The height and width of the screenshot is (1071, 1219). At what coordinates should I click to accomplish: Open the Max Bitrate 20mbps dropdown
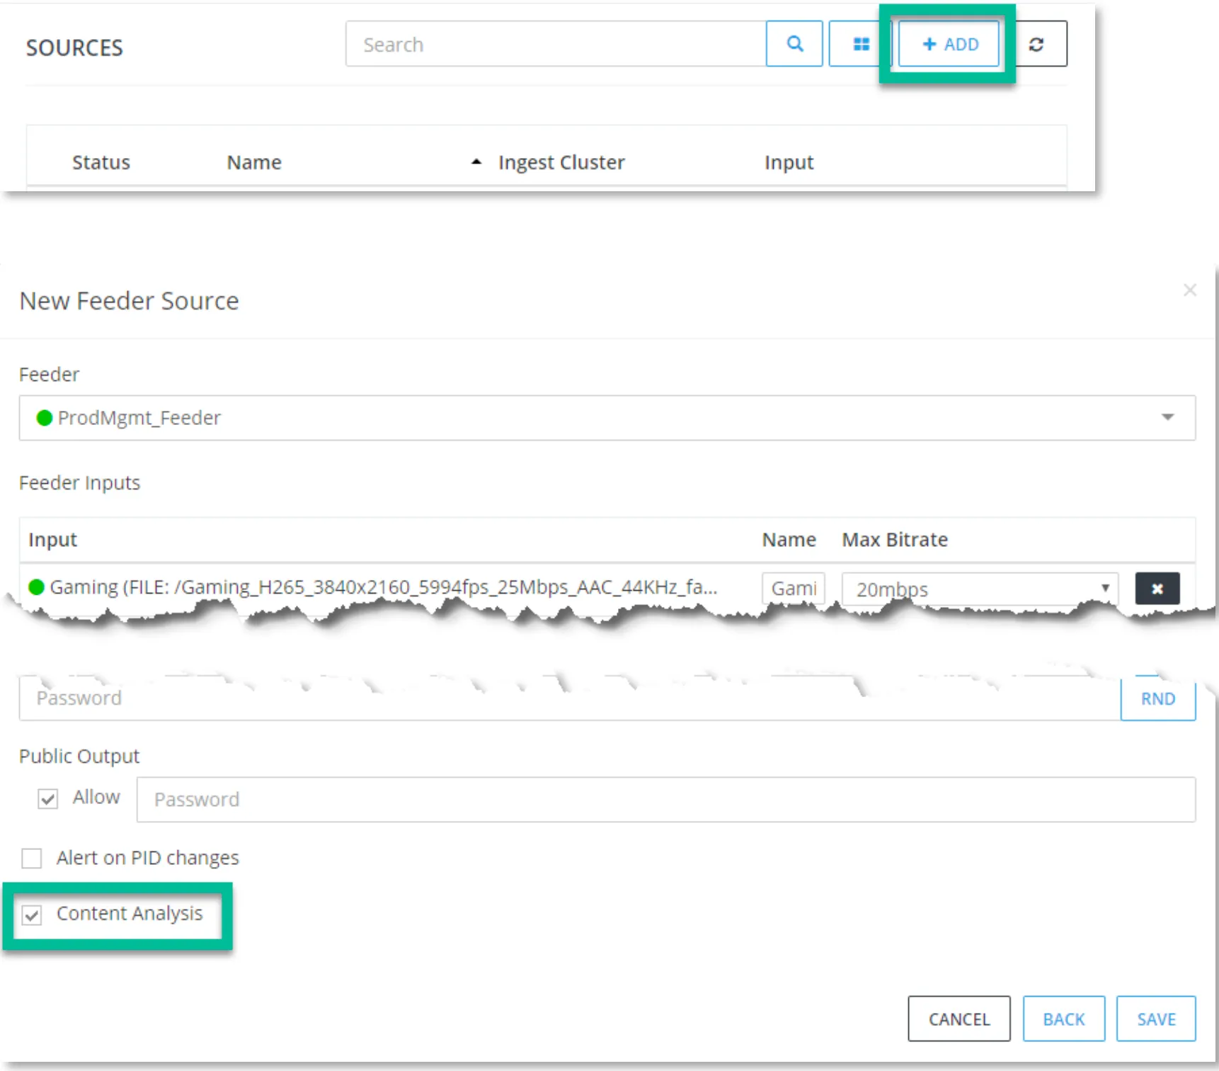click(x=980, y=589)
